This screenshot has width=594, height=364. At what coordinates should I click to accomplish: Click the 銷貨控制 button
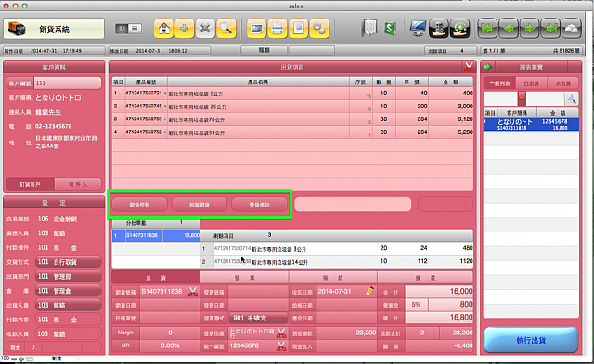(139, 205)
